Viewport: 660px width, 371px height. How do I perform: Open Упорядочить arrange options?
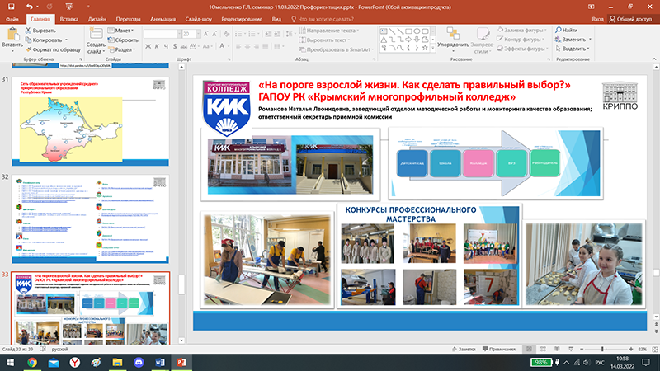453,40
